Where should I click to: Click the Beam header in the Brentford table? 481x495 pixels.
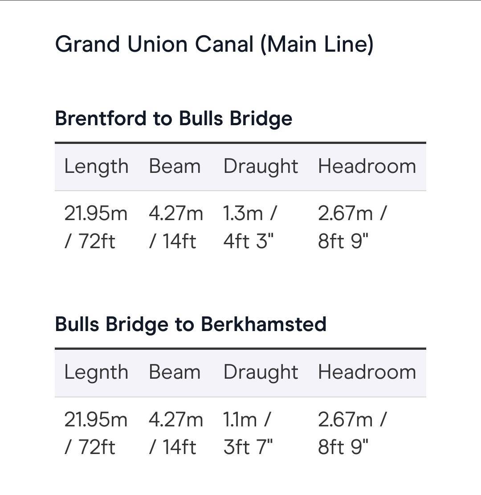(175, 166)
